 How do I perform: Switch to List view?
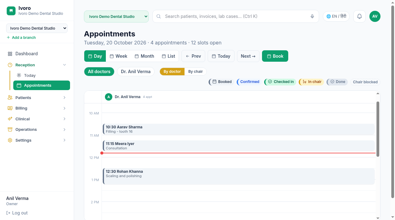(x=168, y=56)
